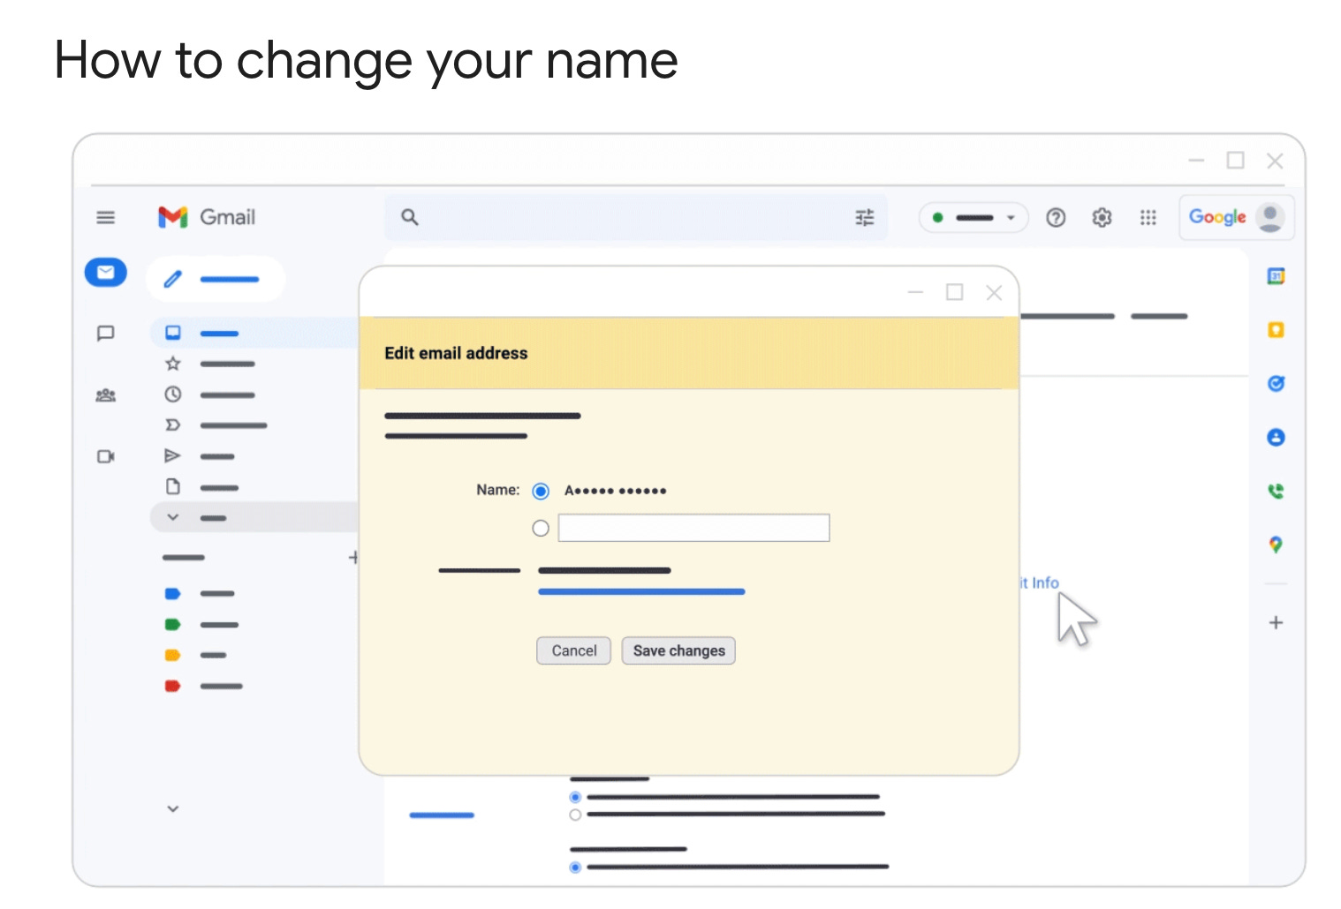Click the Save changes button

pos(678,650)
